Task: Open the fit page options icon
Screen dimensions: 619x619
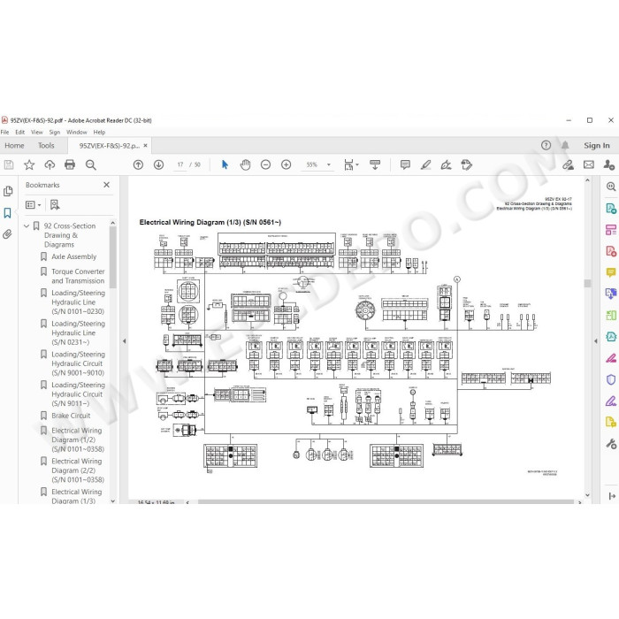Action: point(351,164)
